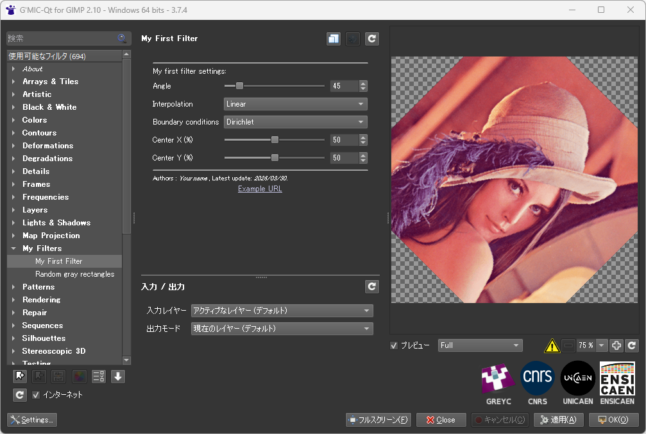Add the filter to favorites with the bookmark-plus icon
The image size is (646, 434).
click(19, 376)
